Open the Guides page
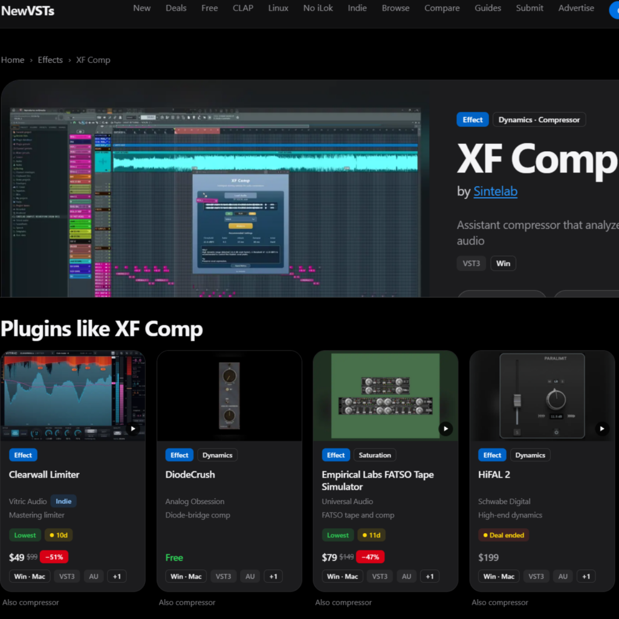 (488, 8)
